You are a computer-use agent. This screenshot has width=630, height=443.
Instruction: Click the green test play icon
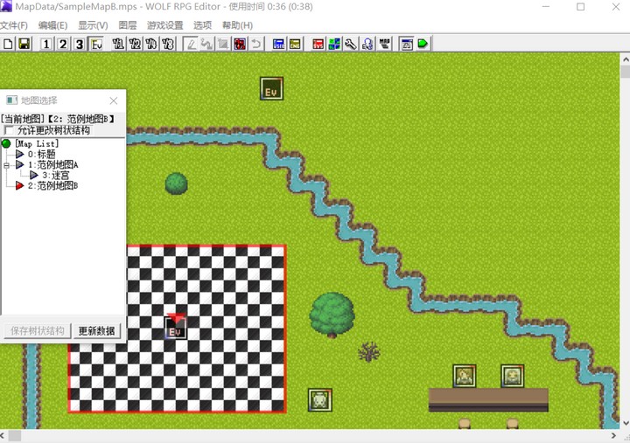tap(423, 44)
